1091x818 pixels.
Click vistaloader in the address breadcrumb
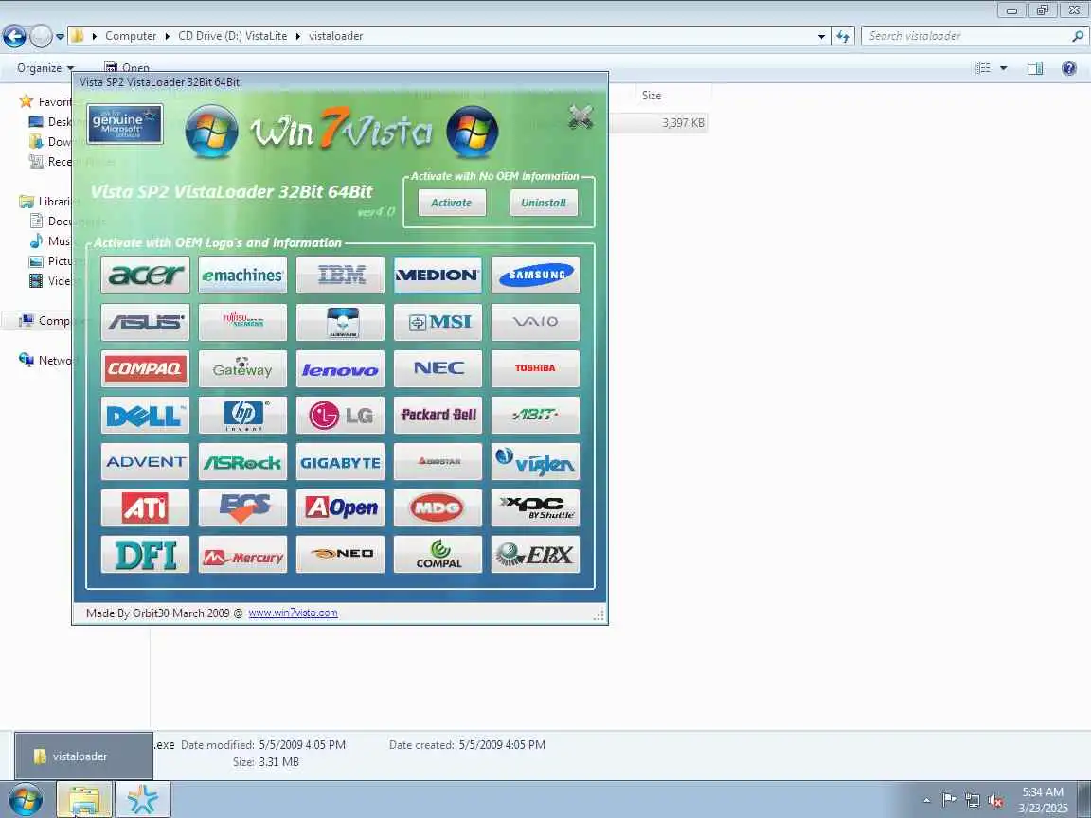335,36
